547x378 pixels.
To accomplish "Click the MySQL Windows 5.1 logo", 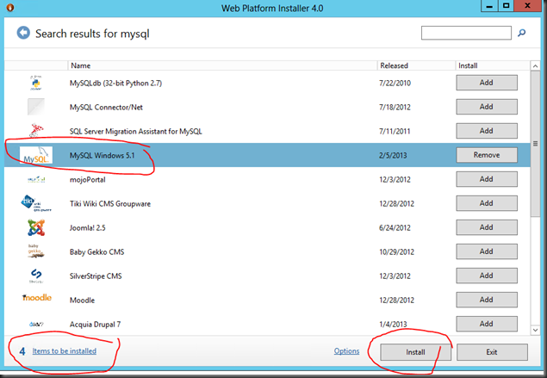I will tap(36, 155).
